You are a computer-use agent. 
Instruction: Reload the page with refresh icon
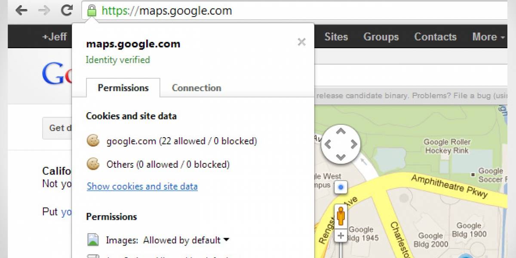(67, 10)
